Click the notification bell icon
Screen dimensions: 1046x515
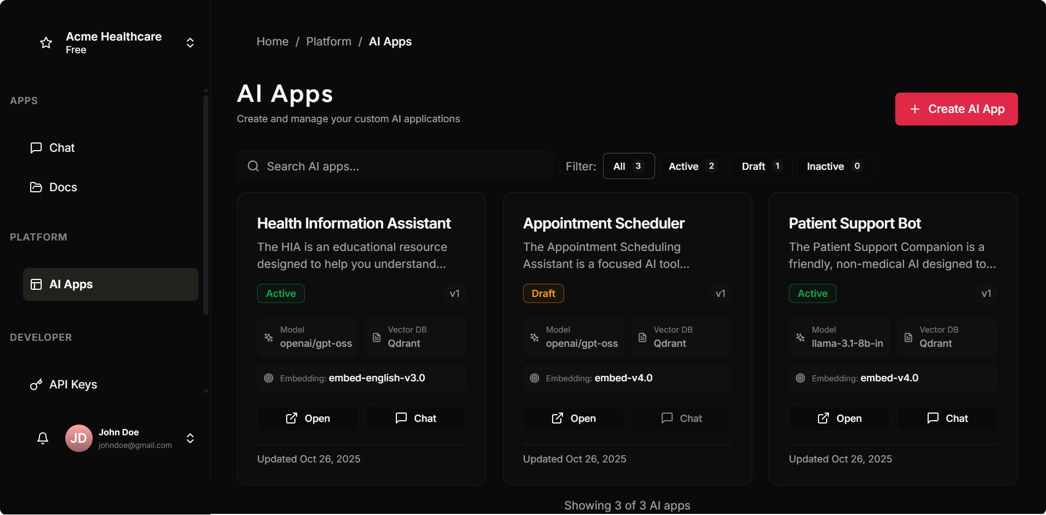pyautogui.click(x=43, y=438)
